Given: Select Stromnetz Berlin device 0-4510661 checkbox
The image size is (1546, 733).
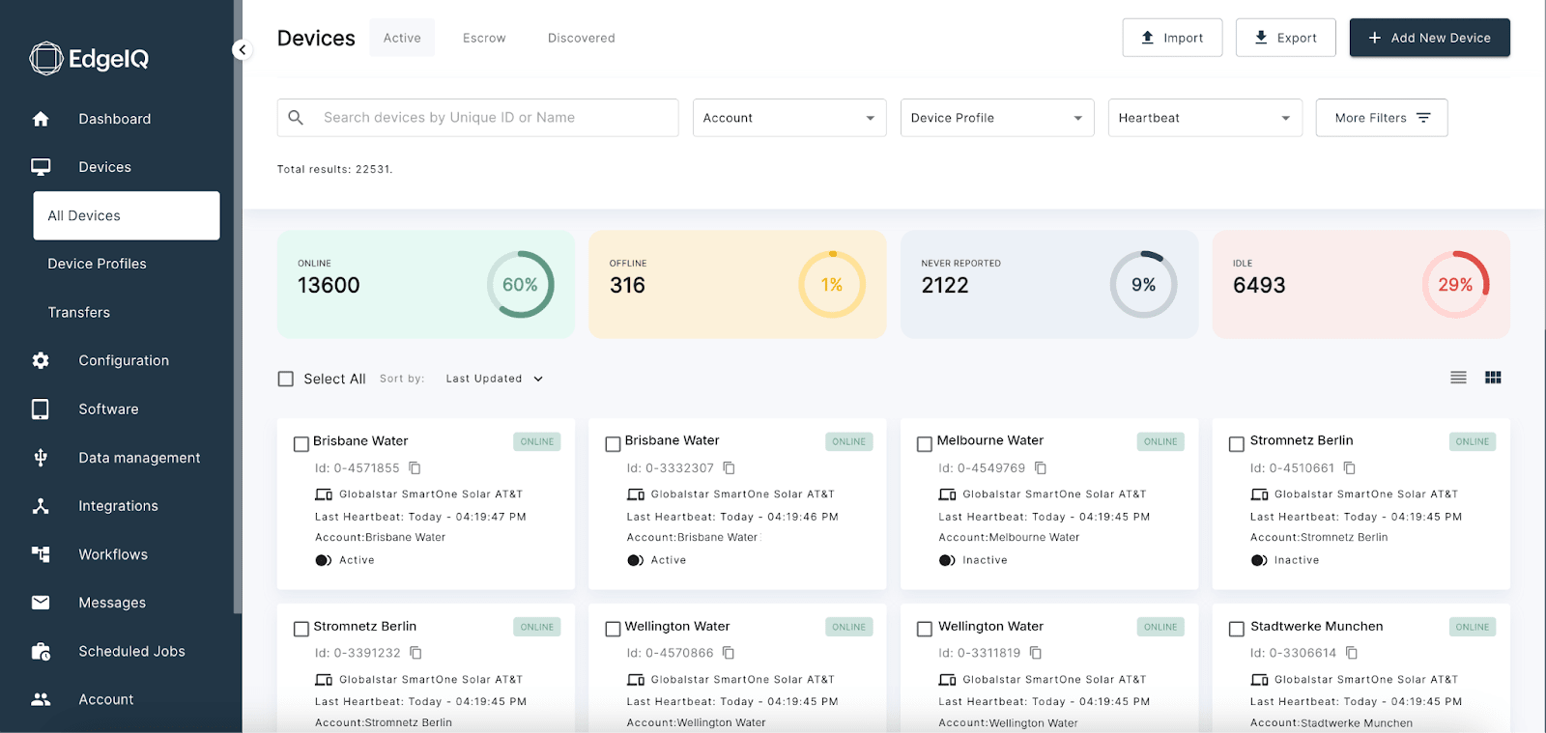Looking at the screenshot, I should pyautogui.click(x=1237, y=444).
